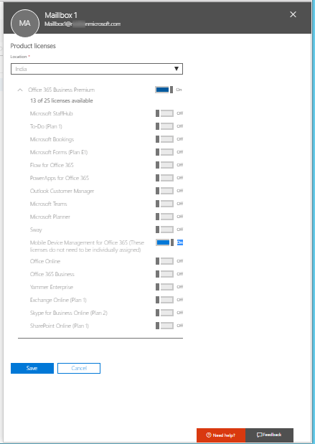Toggle Outlook Customer Manager on
315x444 pixels.
164,191
